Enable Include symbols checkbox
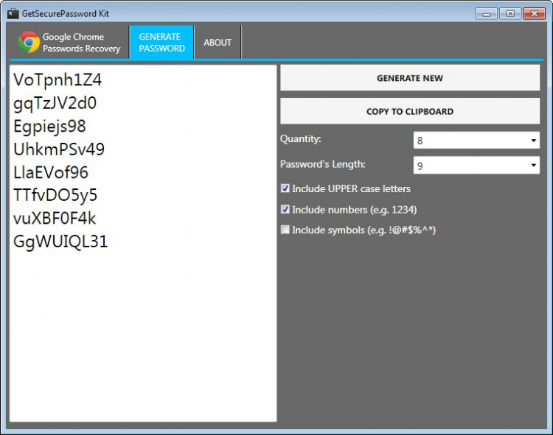The width and height of the screenshot is (553, 435). click(285, 230)
